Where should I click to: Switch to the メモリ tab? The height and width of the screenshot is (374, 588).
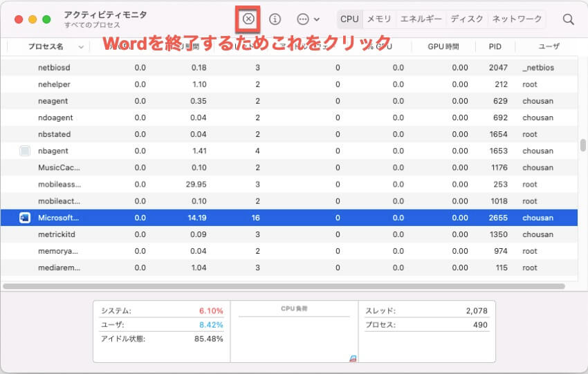(379, 19)
